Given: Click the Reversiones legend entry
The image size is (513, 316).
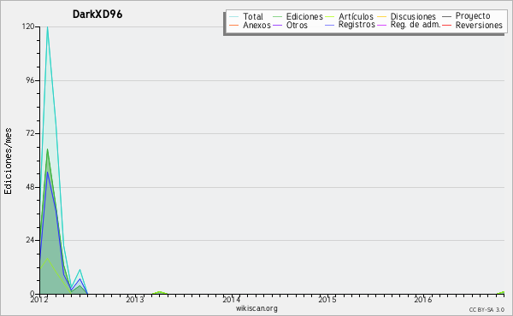Looking at the screenshot, I should click(479, 25).
